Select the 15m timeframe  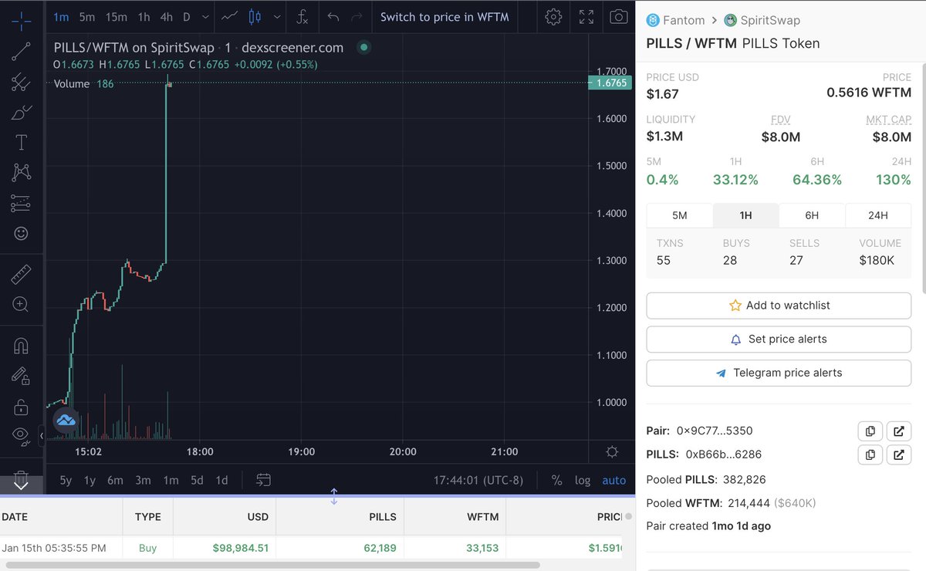pyautogui.click(x=116, y=16)
